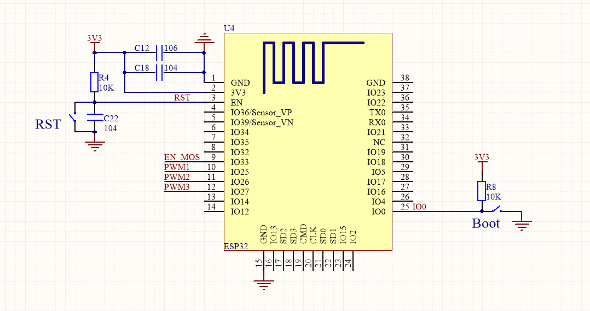Click the IO32 pin name
The width and height of the screenshot is (590, 311).
click(x=240, y=152)
